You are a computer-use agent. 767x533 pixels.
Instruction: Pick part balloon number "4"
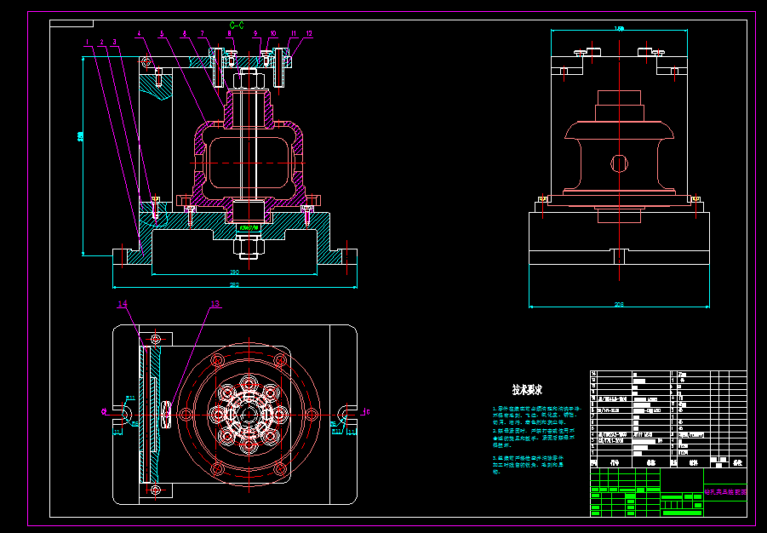pyautogui.click(x=139, y=34)
